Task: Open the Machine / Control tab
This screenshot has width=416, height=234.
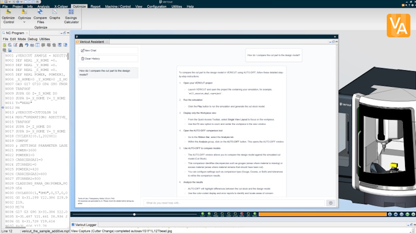Action: (x=118, y=6)
